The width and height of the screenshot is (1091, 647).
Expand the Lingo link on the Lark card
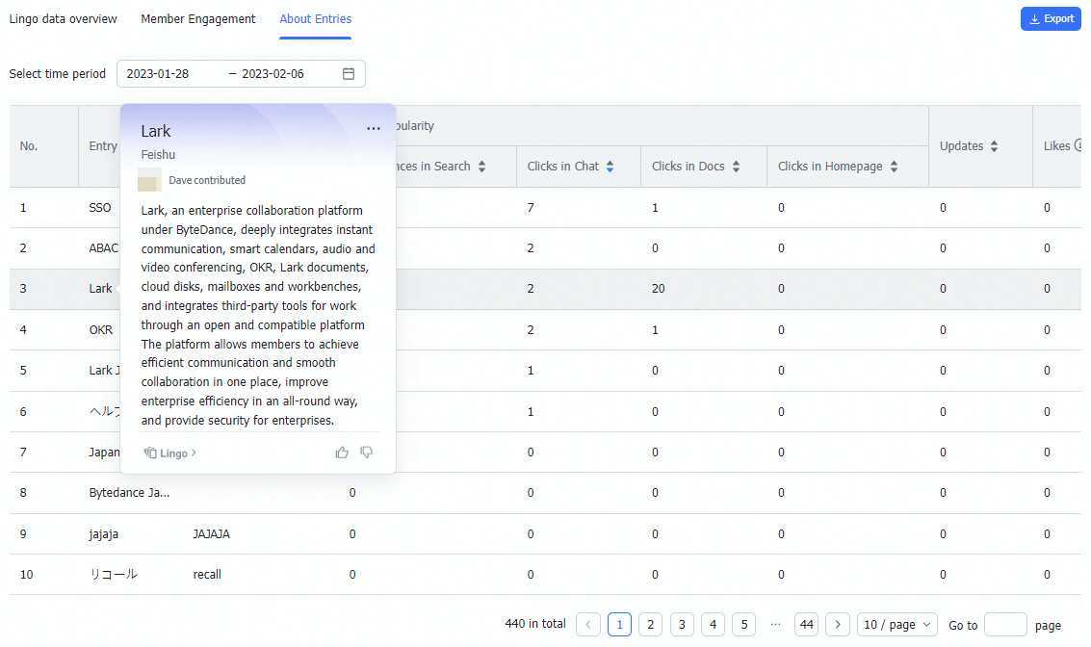(x=169, y=453)
